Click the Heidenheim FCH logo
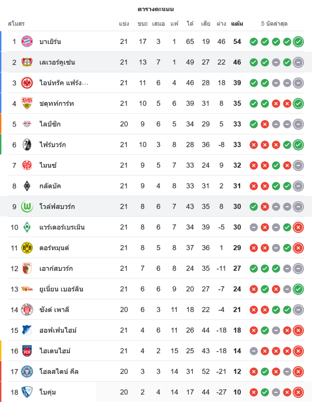This screenshot has height=407, width=312. coord(27,351)
